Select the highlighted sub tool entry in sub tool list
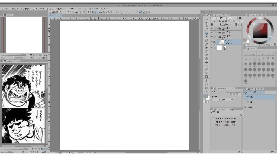 (259, 97)
